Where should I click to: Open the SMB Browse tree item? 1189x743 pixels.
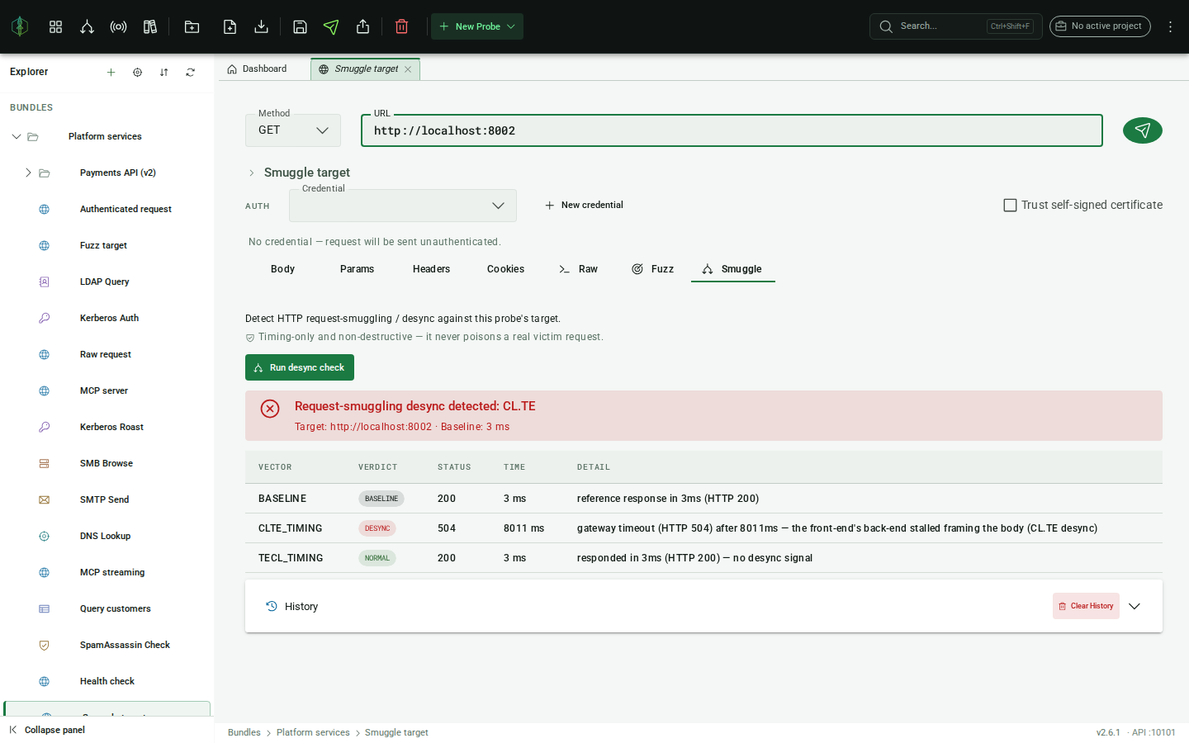[x=107, y=463]
